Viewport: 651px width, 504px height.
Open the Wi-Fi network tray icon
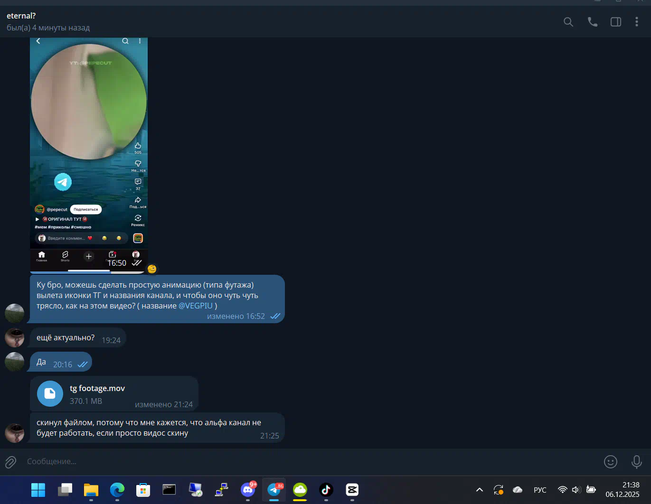tap(563, 490)
